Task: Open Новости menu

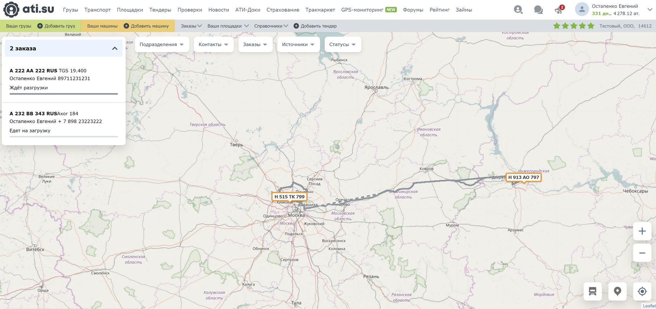Action: (219, 10)
